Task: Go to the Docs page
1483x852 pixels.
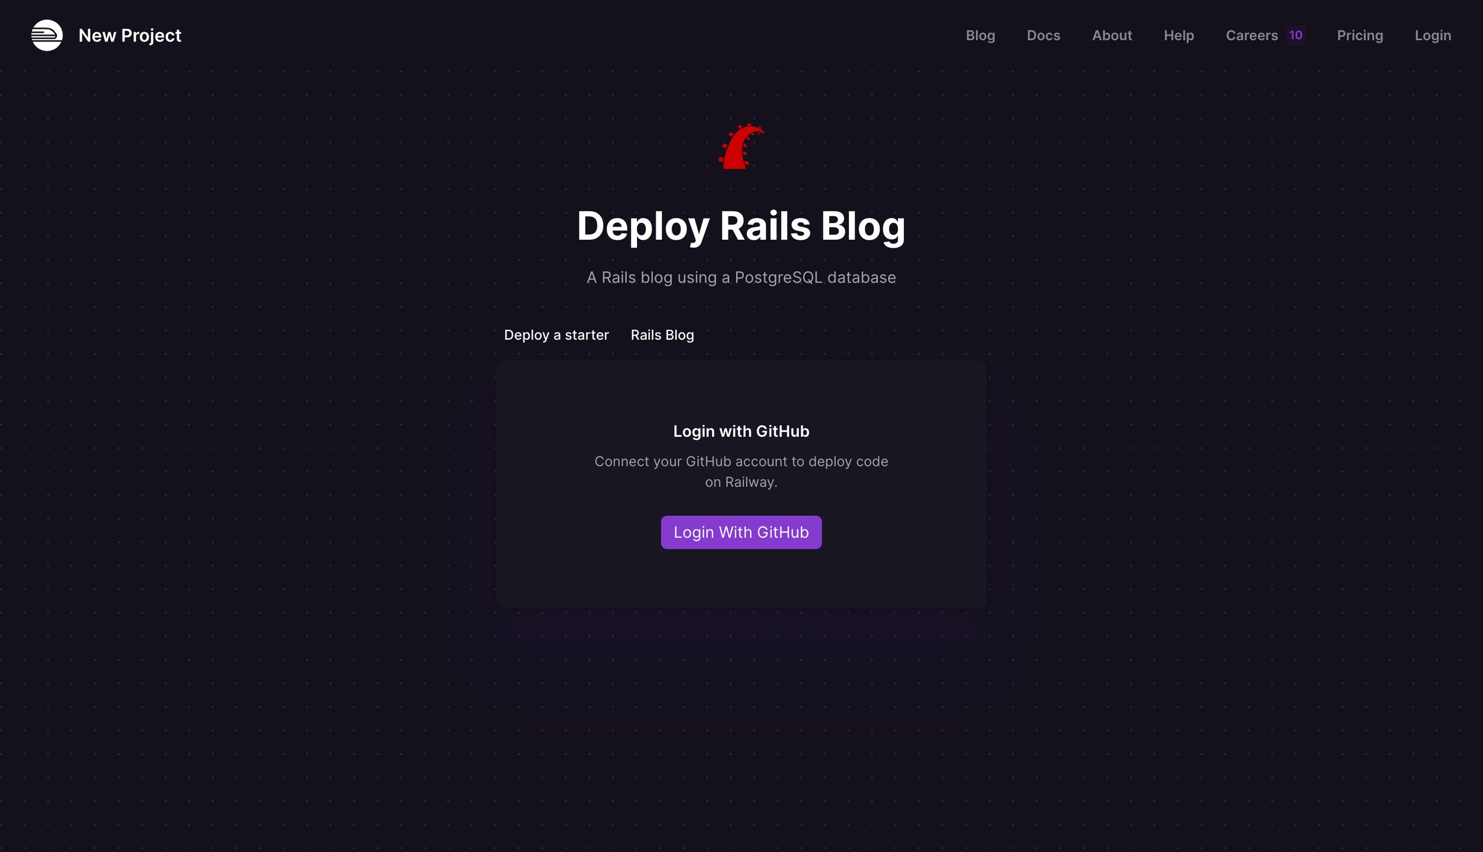Action: tap(1043, 35)
